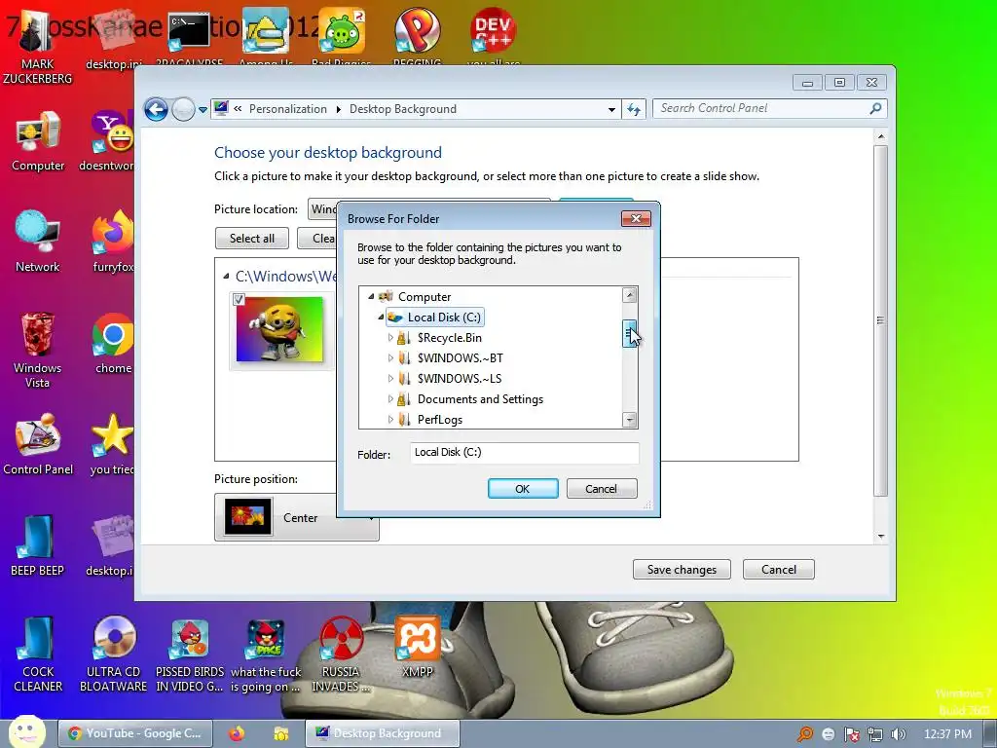
Task: Launch the XMPP desktop shortcut
Action: coord(417,647)
